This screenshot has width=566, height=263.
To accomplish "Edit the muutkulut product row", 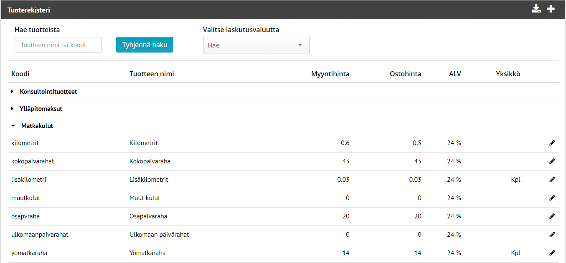I will click(x=552, y=198).
